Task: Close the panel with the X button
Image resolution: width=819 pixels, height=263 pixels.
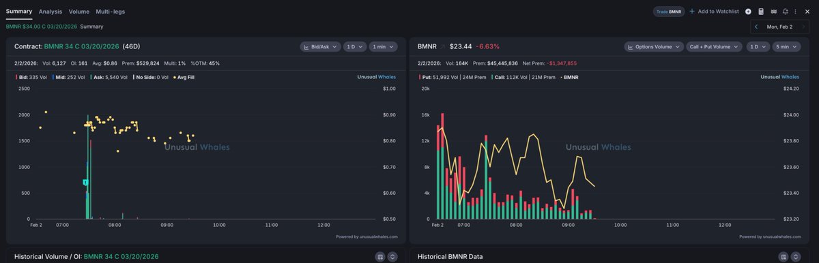Action: (807, 12)
